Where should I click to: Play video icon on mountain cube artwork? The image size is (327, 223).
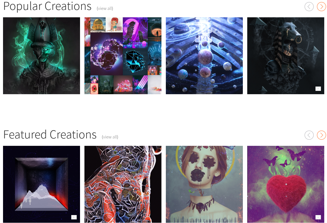(x=74, y=217)
